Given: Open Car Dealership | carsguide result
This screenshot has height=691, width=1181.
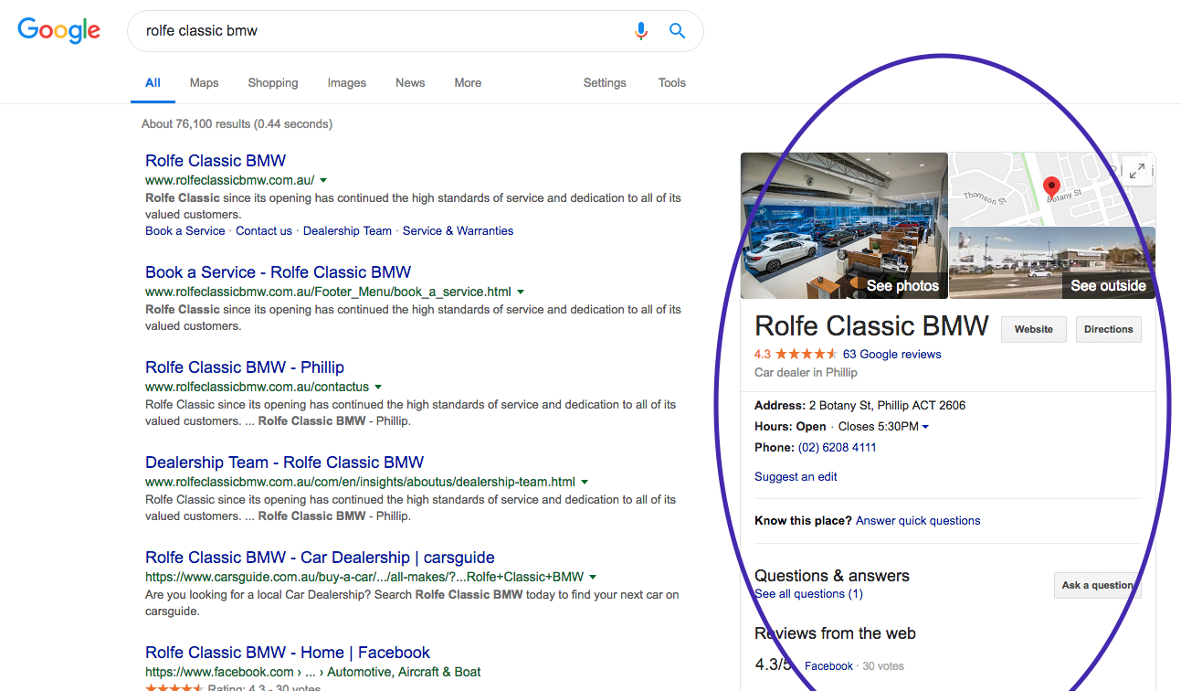Looking at the screenshot, I should 320,557.
